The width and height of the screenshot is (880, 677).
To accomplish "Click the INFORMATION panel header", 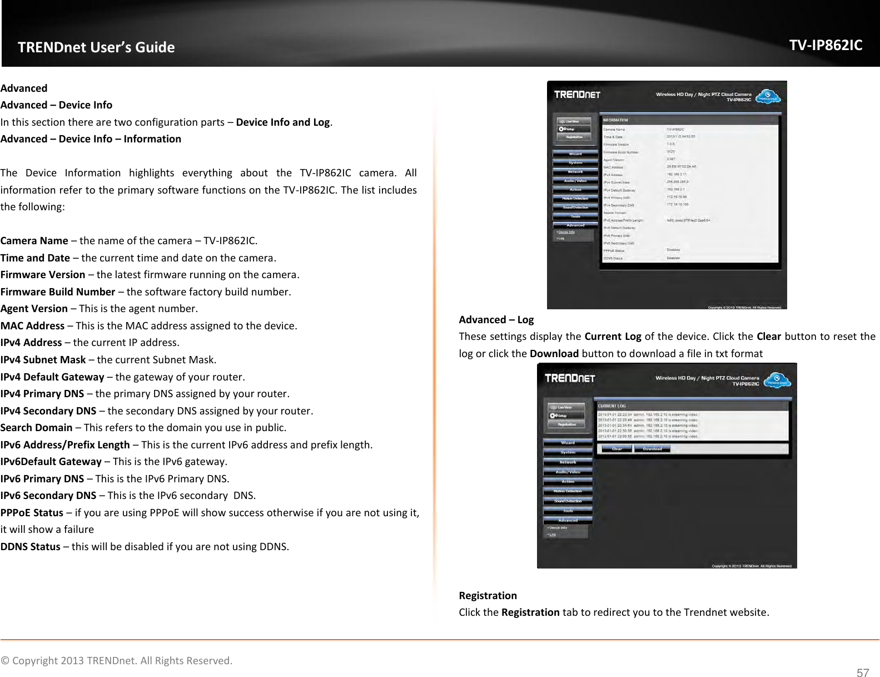I will coord(690,120).
